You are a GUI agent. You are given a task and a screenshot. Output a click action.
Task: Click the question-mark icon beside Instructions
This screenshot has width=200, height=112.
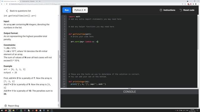point(161,10)
